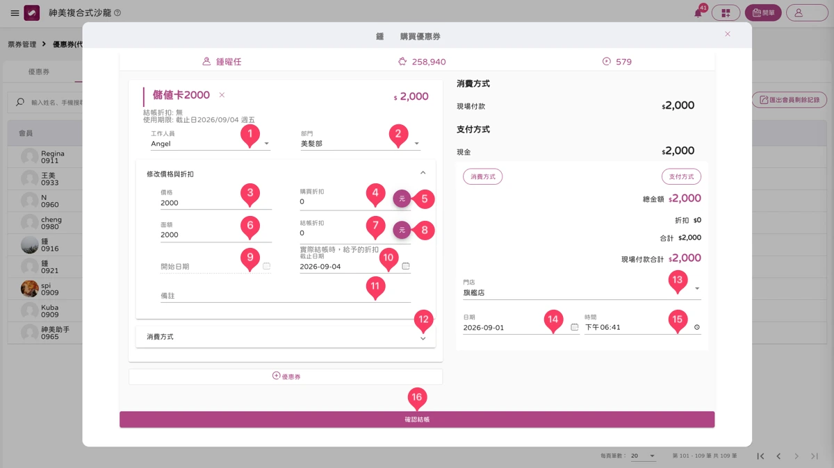This screenshot has height=468, width=834.
Task: Click the 購買折扣 amount field
Action: (x=345, y=202)
